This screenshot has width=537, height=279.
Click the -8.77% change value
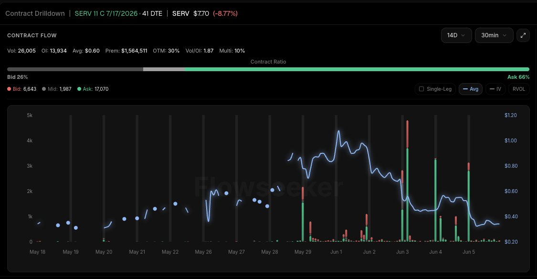(225, 13)
